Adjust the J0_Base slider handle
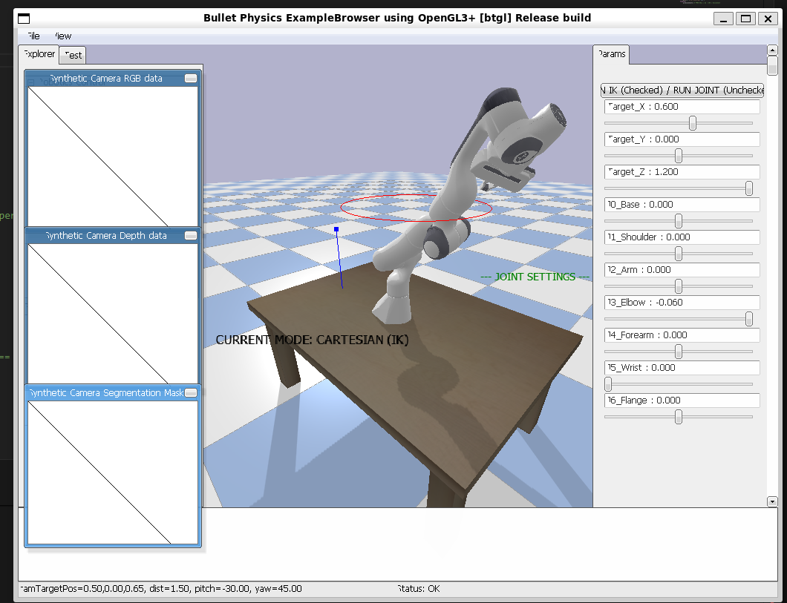 [x=679, y=221]
